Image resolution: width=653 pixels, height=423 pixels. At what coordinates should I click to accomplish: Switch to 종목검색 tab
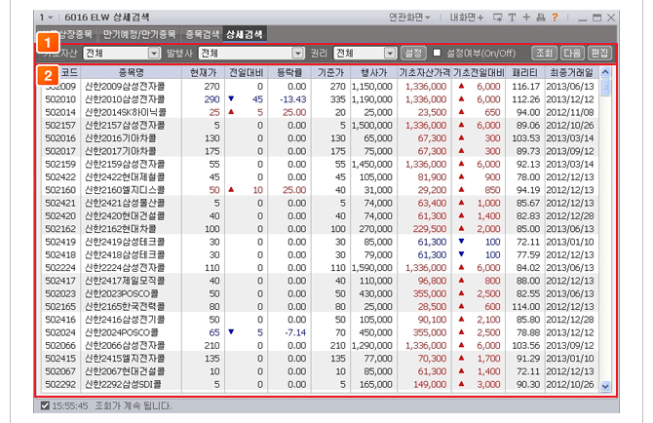click(x=202, y=34)
